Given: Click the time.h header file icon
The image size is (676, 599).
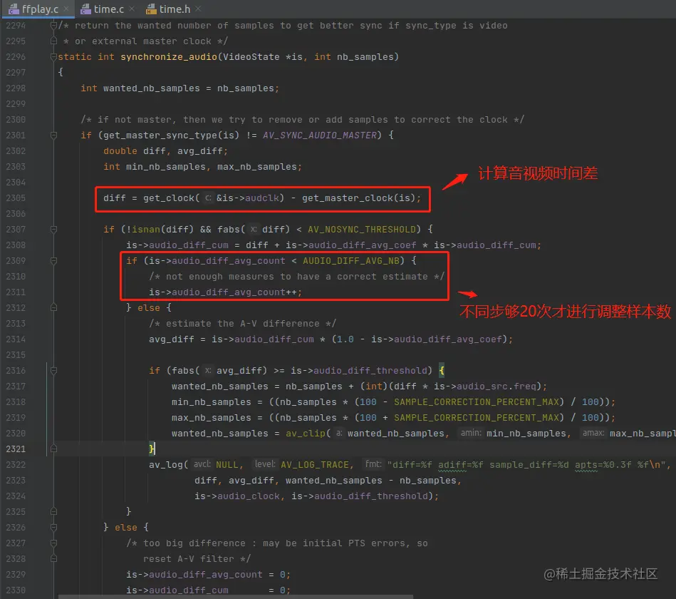Looking at the screenshot, I should click(151, 9).
